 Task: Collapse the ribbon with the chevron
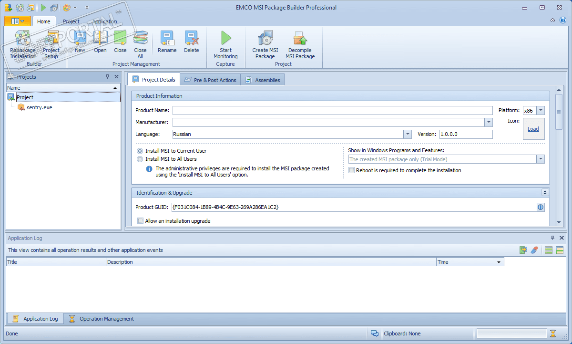click(552, 21)
